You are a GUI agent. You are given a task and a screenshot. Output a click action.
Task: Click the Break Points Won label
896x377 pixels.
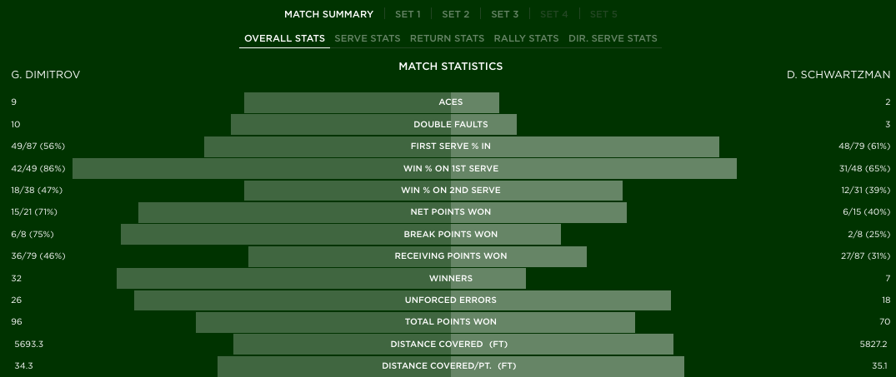(451, 235)
